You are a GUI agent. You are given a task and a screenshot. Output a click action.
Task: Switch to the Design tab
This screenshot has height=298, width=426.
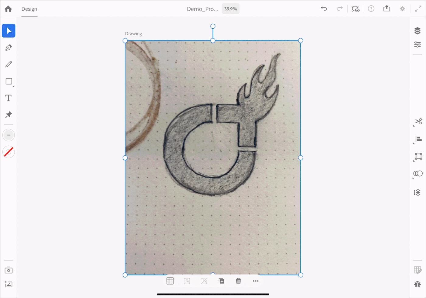(x=29, y=9)
